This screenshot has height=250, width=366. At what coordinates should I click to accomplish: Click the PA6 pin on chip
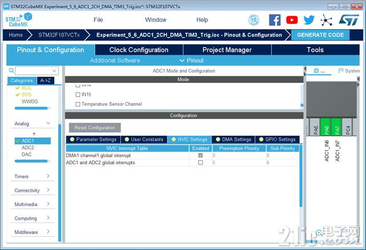(x=327, y=127)
